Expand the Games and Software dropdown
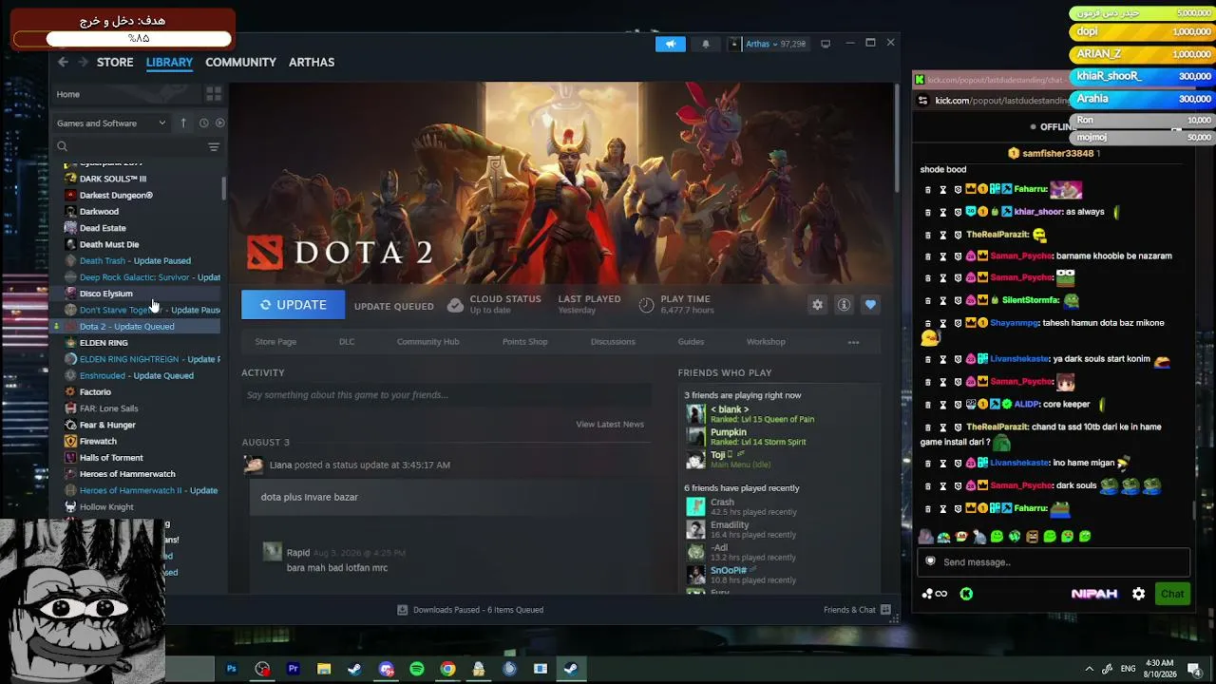Screen dimensions: 1216x684 [x=111, y=123]
